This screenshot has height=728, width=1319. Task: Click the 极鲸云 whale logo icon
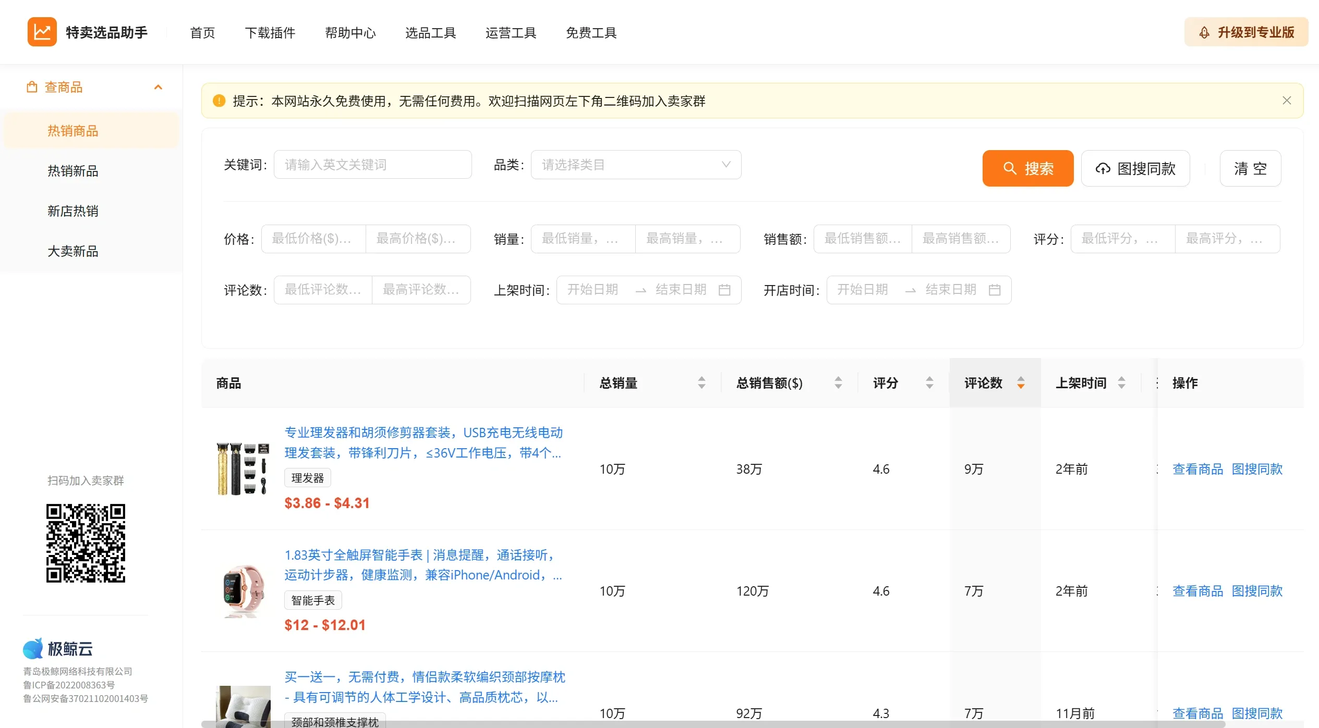tap(33, 648)
